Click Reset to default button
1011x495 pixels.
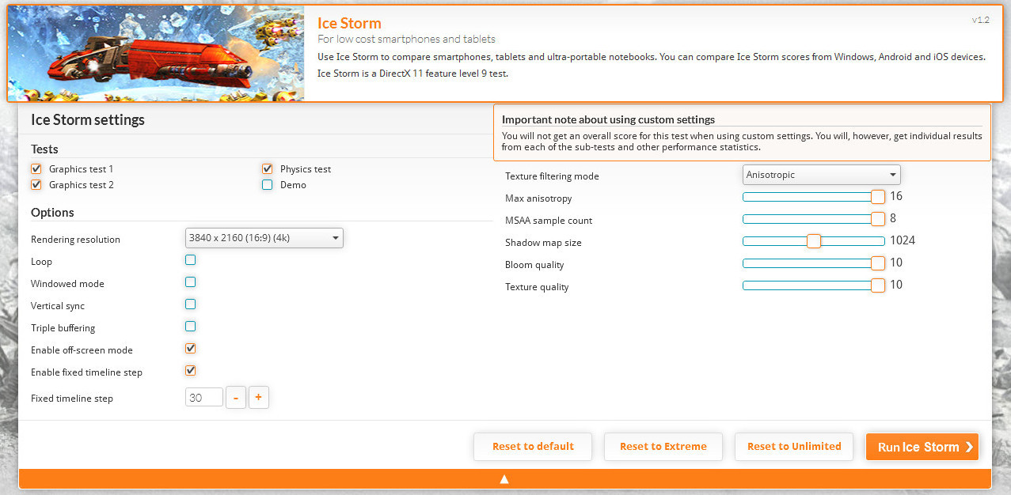533,447
